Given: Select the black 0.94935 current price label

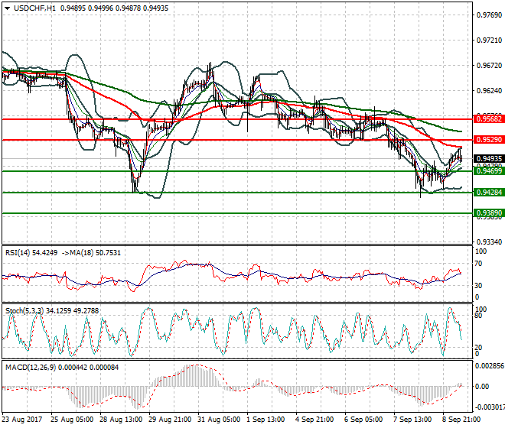Looking at the screenshot, I should (489, 159).
